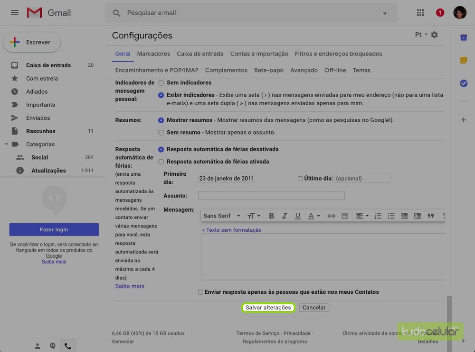The width and height of the screenshot is (475, 352).
Task: Collapse the Categorias section
Action: pos(7,144)
